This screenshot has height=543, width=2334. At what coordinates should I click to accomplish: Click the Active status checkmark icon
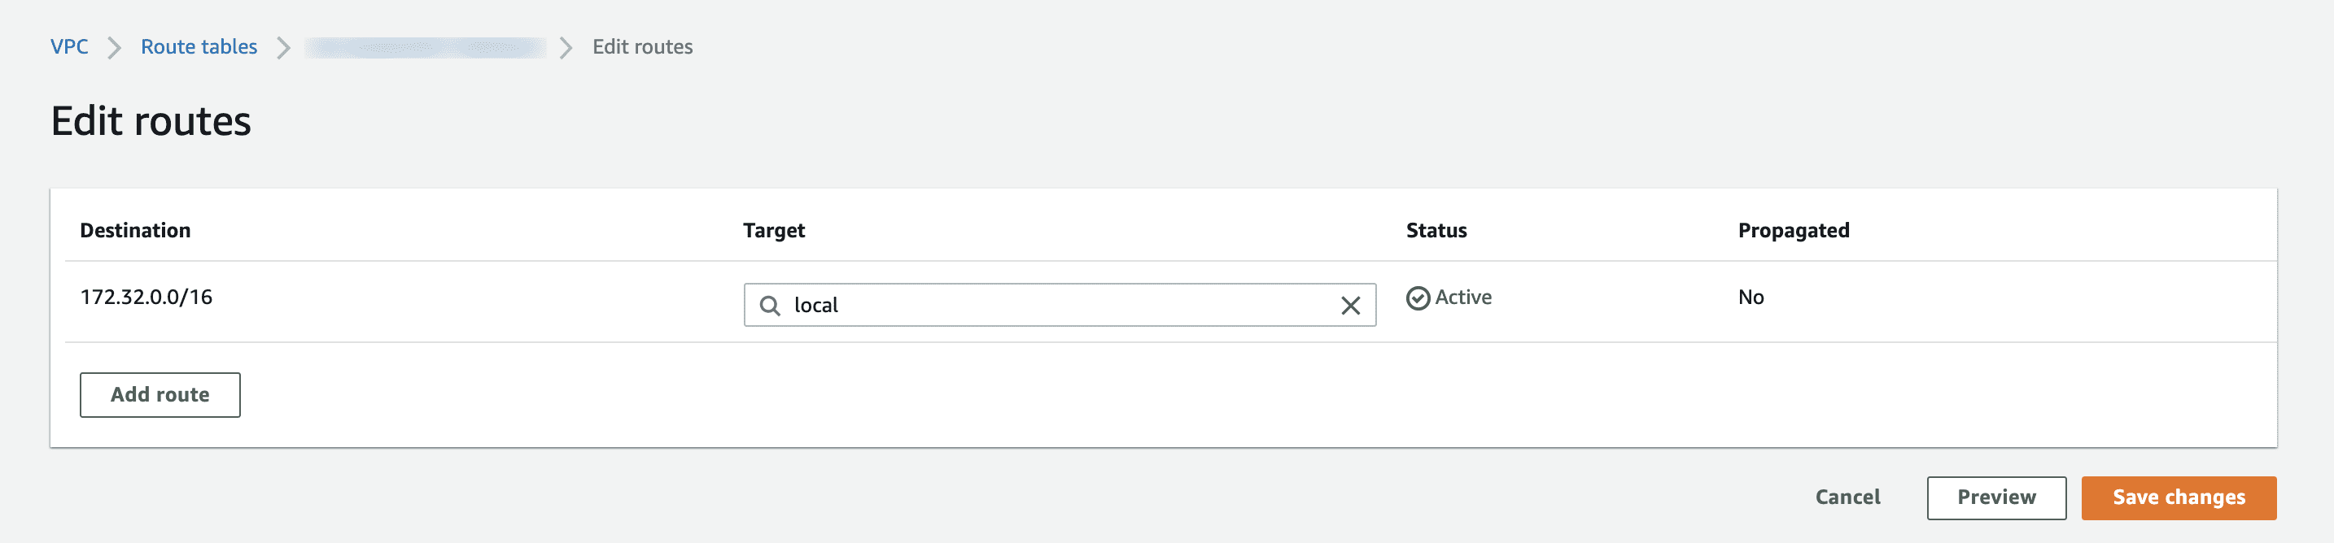(x=1418, y=298)
